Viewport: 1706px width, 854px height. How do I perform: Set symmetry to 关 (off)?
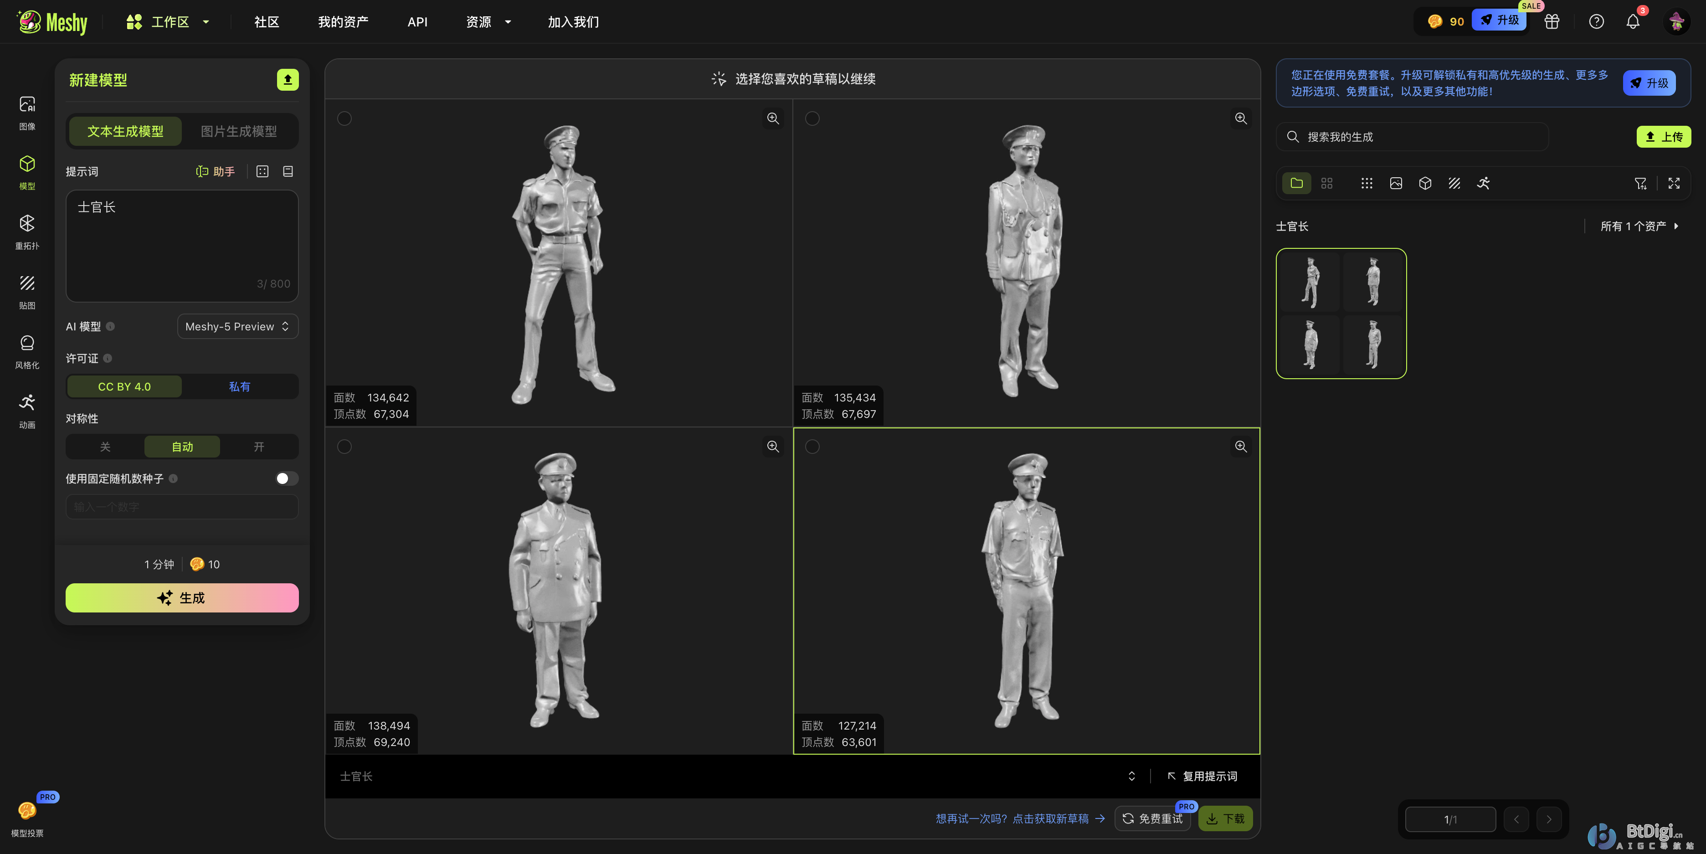click(105, 447)
